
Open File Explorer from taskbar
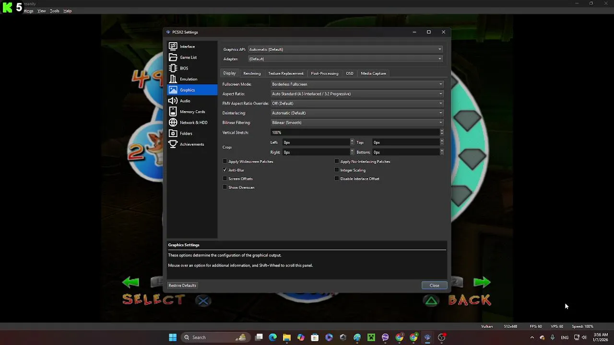coord(287,337)
